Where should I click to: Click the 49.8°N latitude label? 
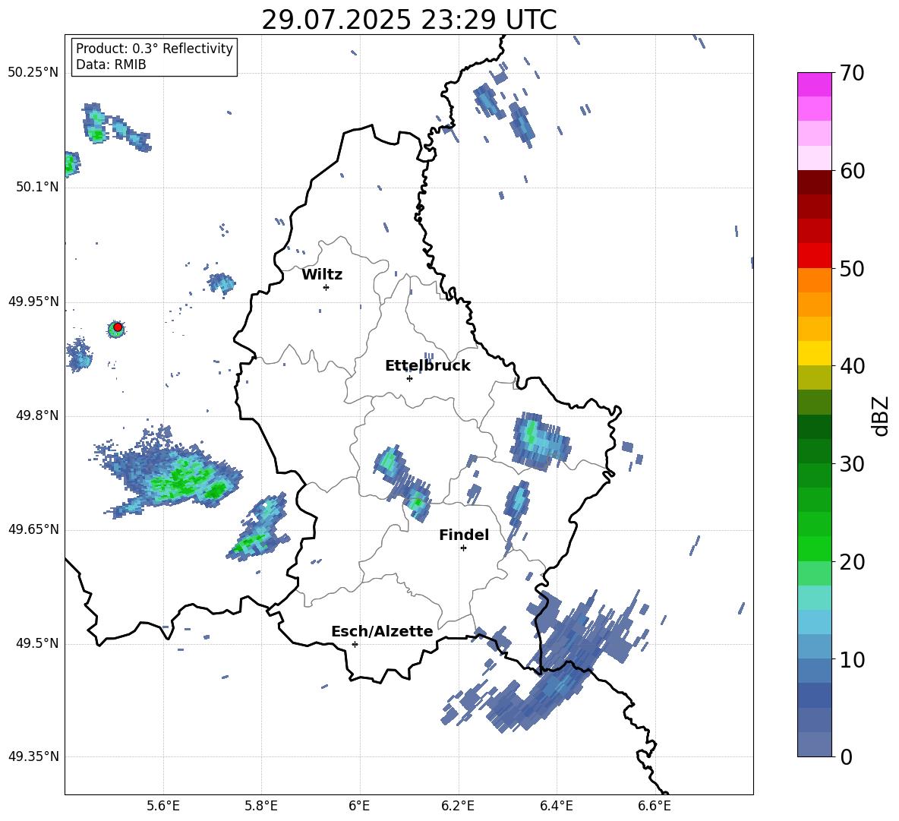(36, 415)
